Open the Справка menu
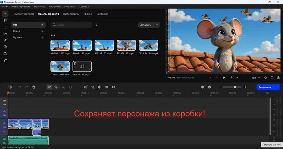283x149 pixels. coord(84,6)
